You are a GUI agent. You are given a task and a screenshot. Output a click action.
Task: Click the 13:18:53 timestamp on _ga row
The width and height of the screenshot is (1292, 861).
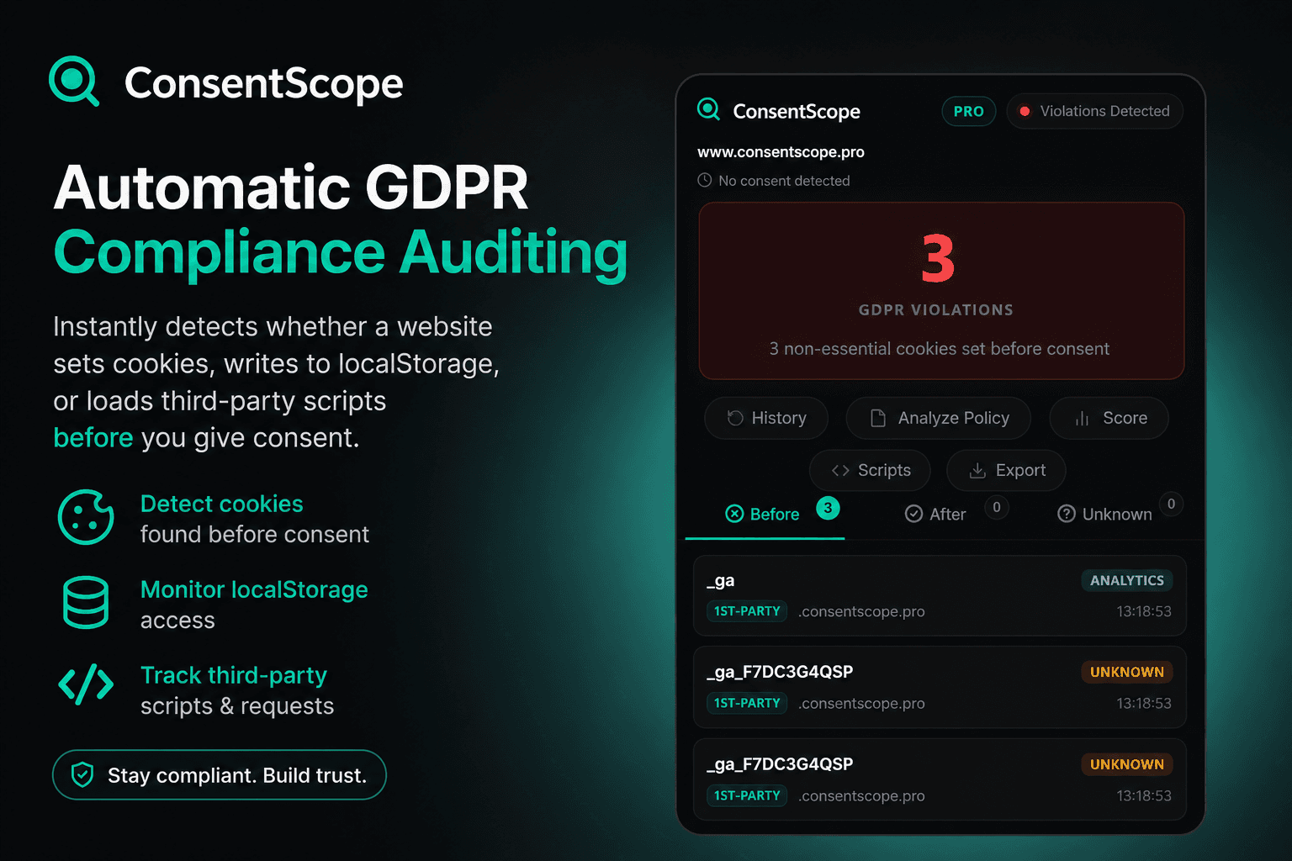click(x=1144, y=611)
